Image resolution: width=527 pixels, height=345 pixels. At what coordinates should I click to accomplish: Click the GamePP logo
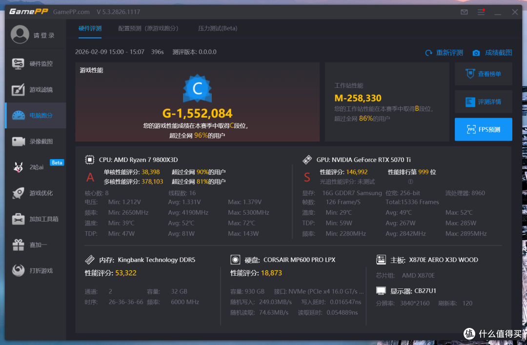[29, 12]
